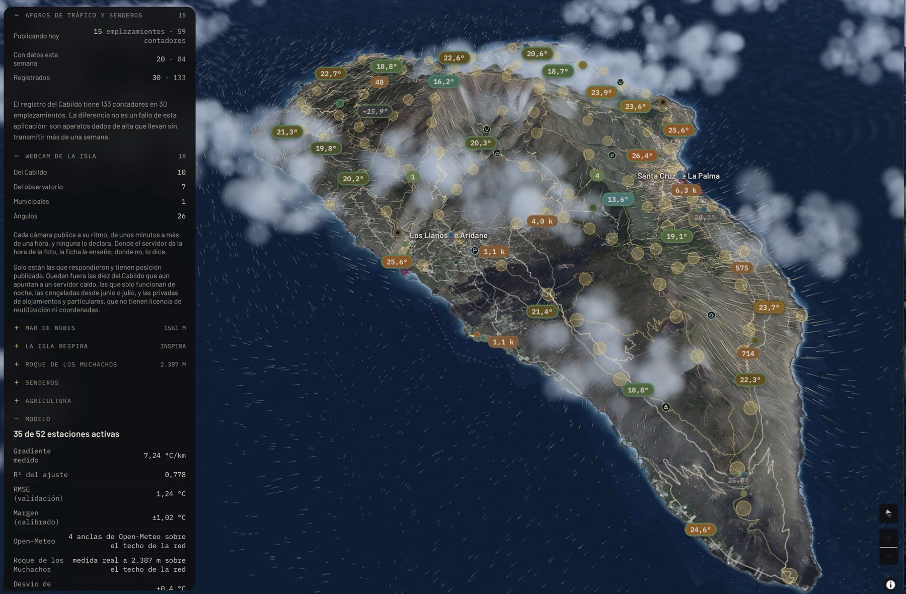Click the 24,6° station label on the south coast
This screenshot has width=906, height=594.
pyautogui.click(x=700, y=530)
